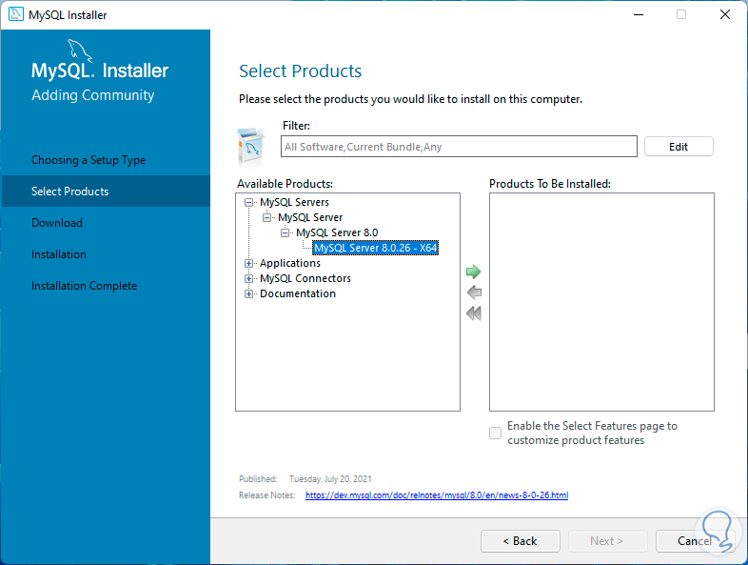The height and width of the screenshot is (565, 748).
Task: Collapse the MySQL Servers tree node
Action: (249, 202)
